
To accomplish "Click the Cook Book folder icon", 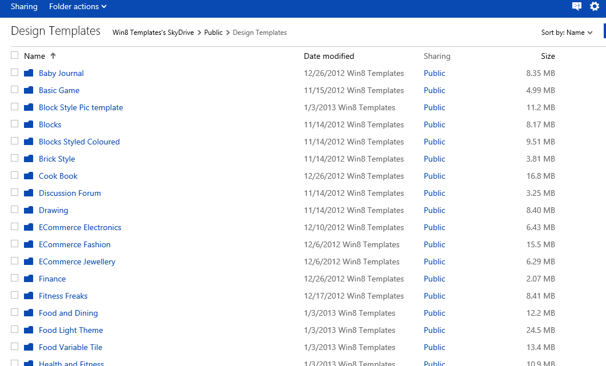I will click(x=29, y=176).
